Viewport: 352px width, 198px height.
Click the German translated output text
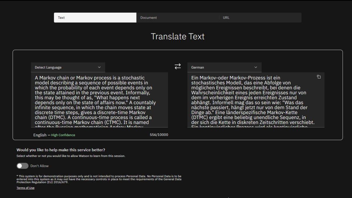click(x=252, y=100)
